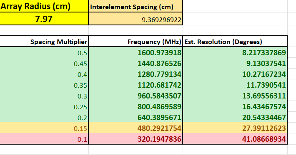This screenshot has width=296, height=155.
Task: Click the 0.1 spacing multiplier cell
Action: (44, 139)
